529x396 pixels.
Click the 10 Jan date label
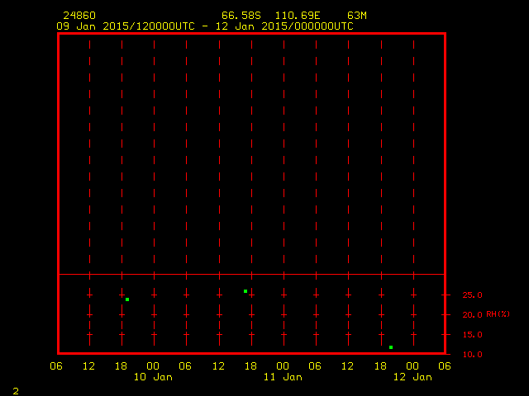point(153,377)
